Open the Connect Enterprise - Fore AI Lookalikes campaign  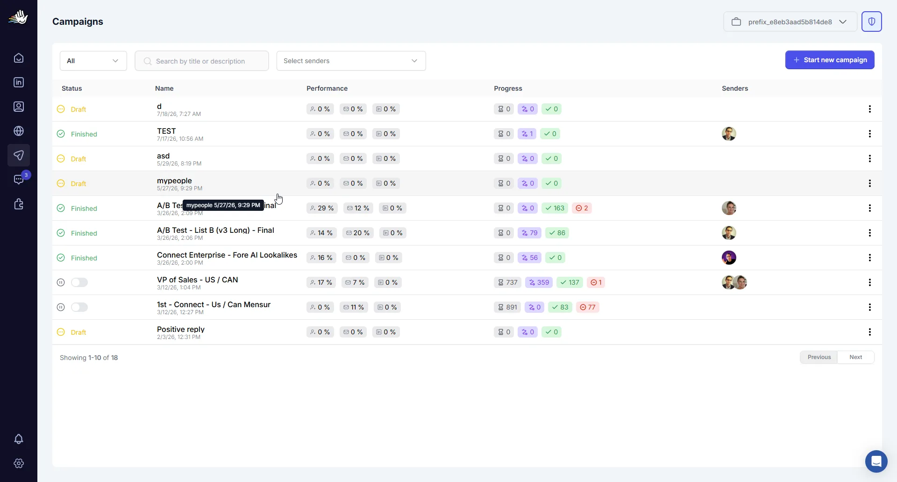click(227, 255)
